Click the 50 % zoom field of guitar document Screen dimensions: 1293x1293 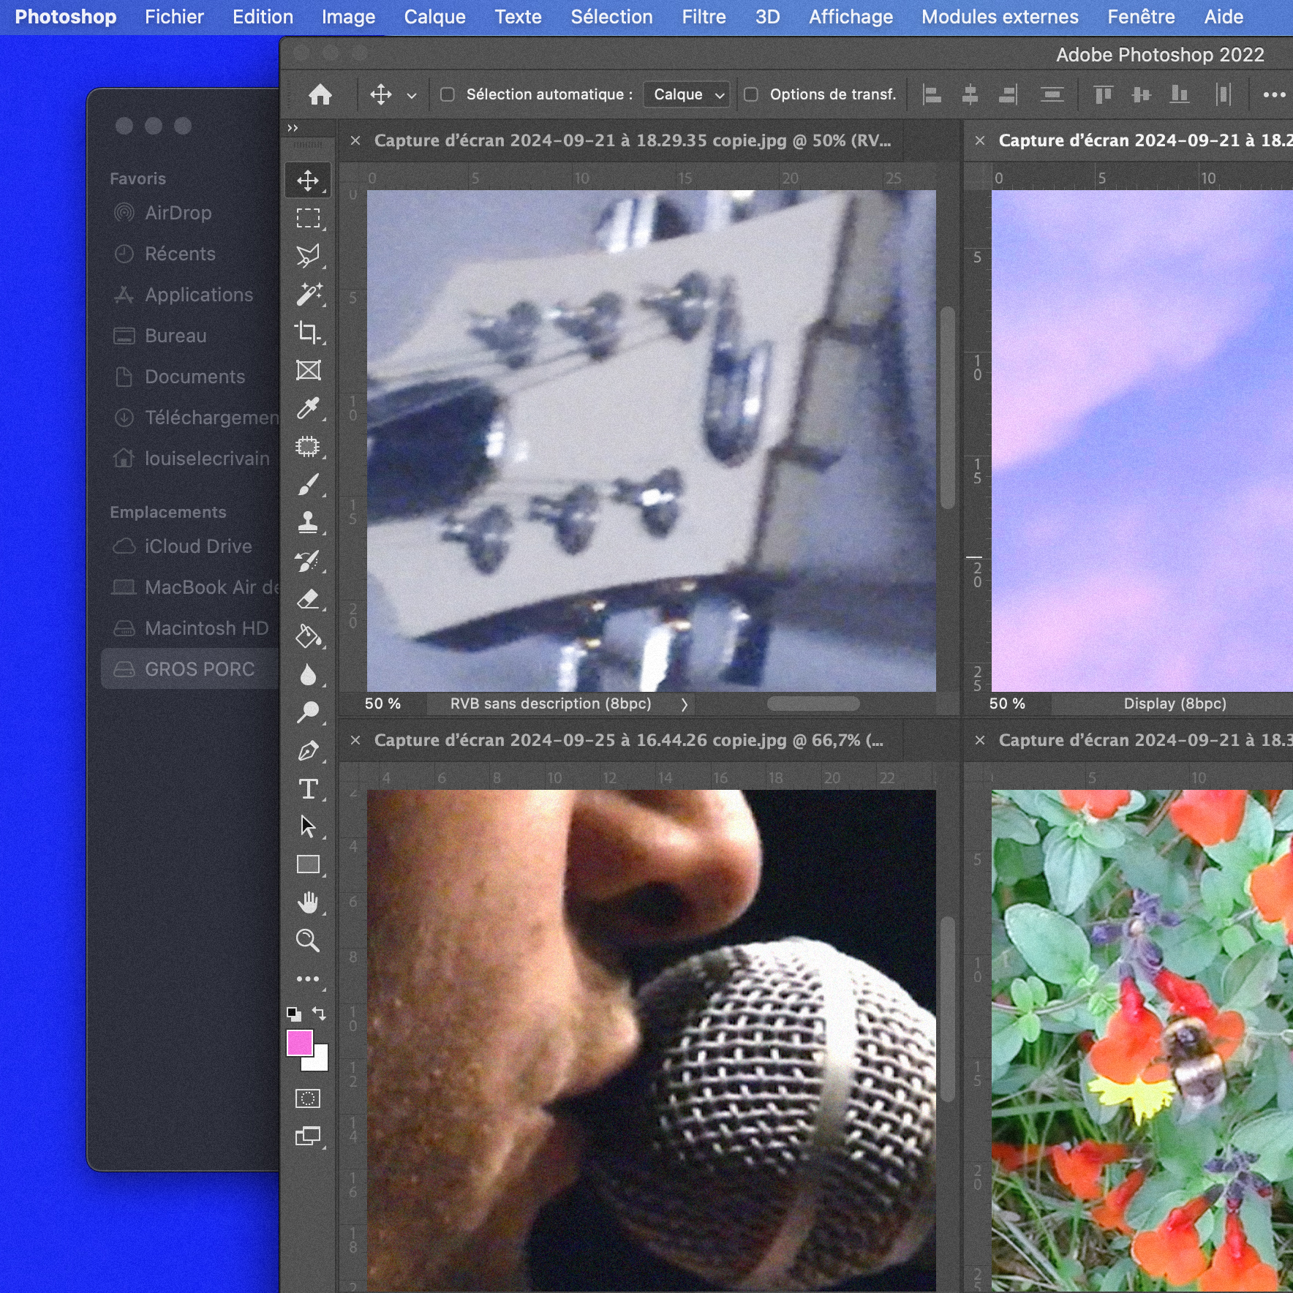382,704
